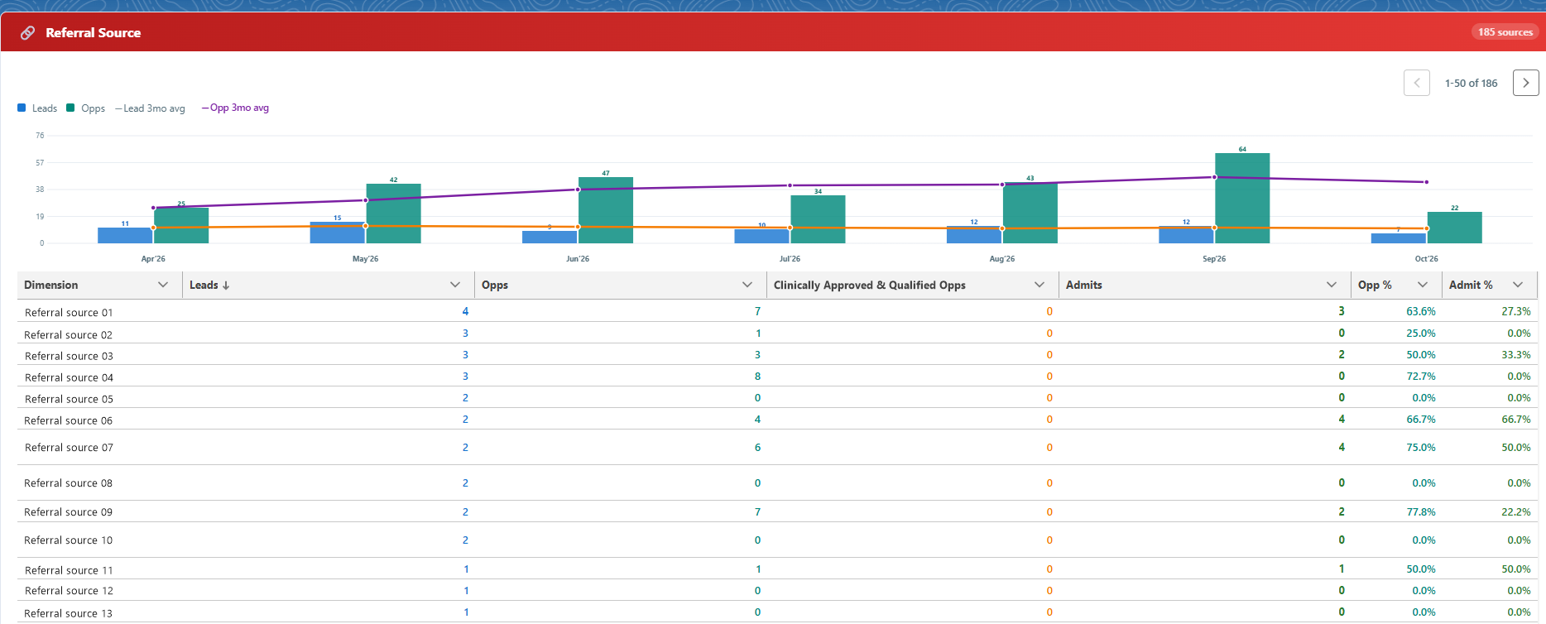Toggle the Opp 3mo avg line
This screenshot has width=1546, height=624.
click(235, 108)
